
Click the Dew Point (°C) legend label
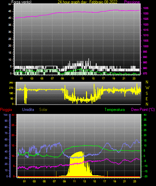click(143, 110)
